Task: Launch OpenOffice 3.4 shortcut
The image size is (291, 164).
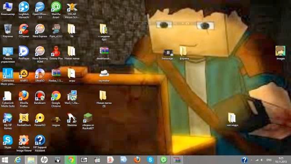Action: [x=40, y=10]
